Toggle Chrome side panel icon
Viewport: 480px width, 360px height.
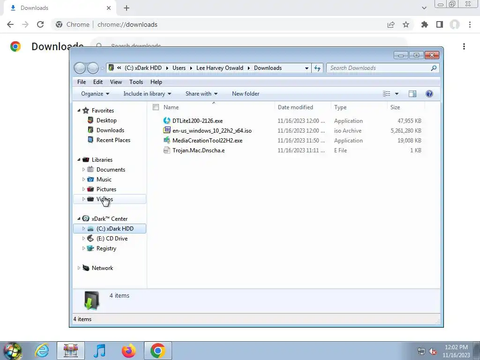point(440,24)
